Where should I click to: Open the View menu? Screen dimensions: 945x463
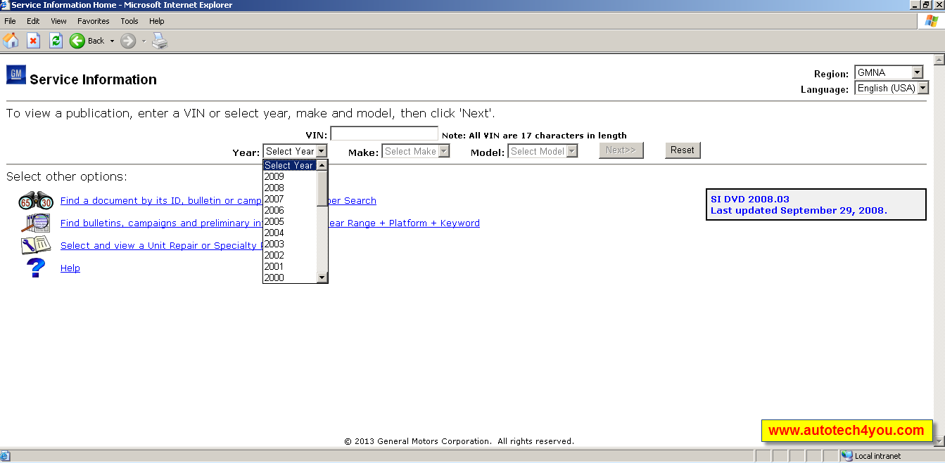pos(58,21)
